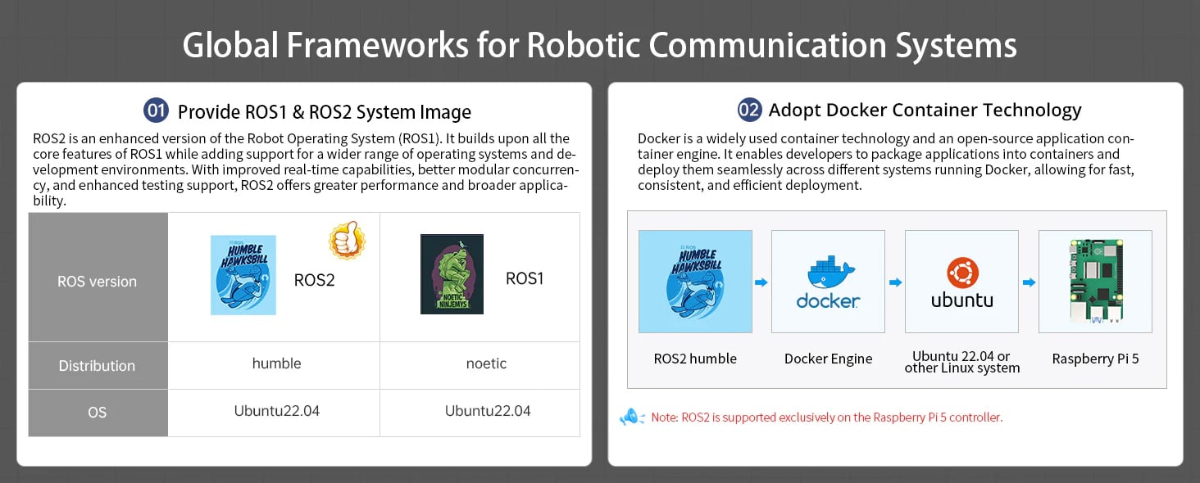Click the 'Docker Engine' label

pyautogui.click(x=828, y=359)
